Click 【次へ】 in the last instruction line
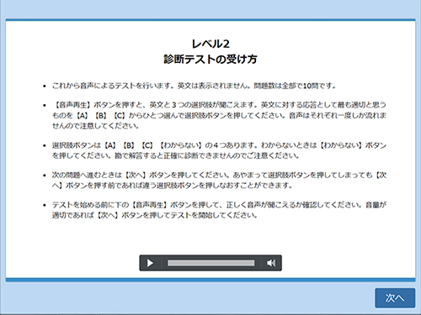 point(108,215)
